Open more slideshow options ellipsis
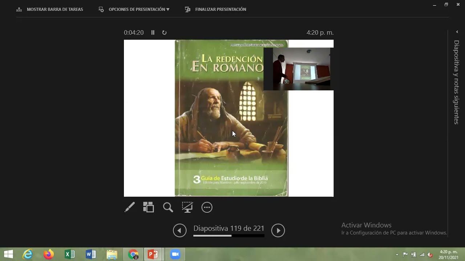The image size is (465, 261). (x=207, y=207)
